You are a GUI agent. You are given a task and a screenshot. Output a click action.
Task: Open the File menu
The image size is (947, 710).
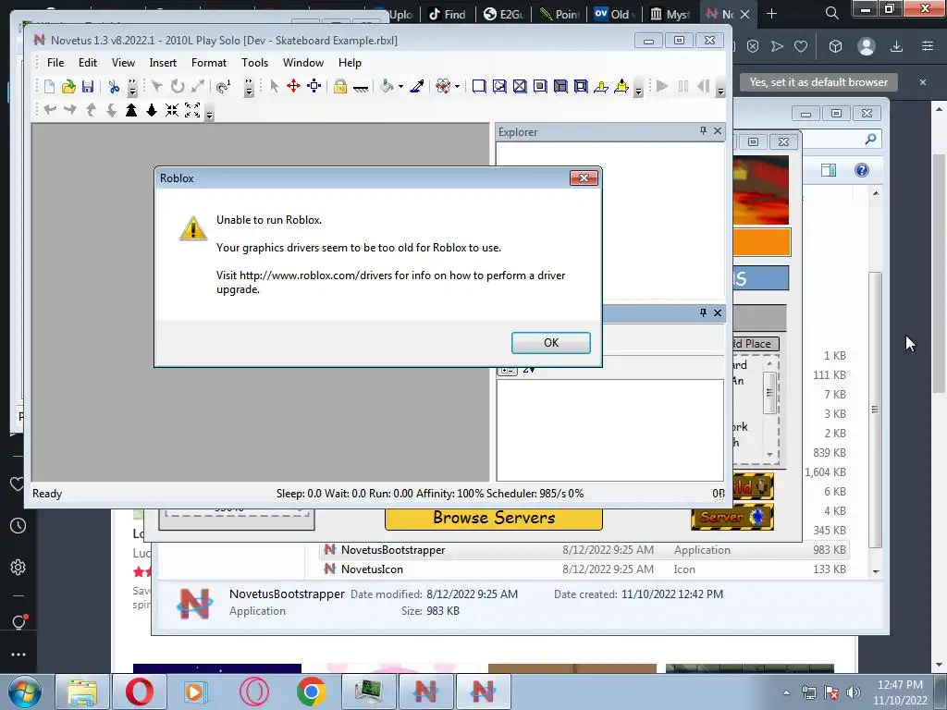point(55,63)
